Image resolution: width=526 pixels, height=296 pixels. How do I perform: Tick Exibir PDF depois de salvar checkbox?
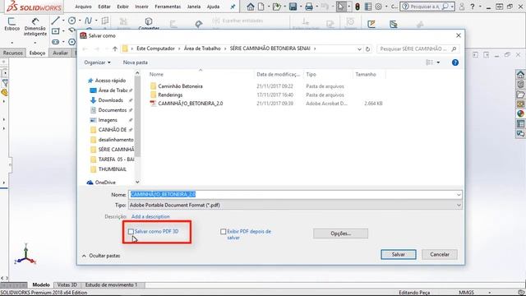(x=223, y=232)
